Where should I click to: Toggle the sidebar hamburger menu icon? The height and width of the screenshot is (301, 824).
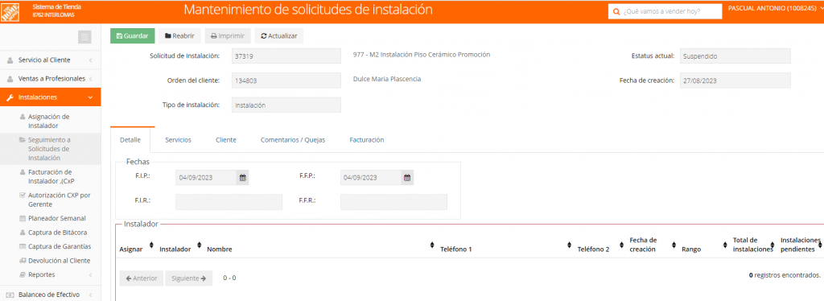(x=84, y=37)
